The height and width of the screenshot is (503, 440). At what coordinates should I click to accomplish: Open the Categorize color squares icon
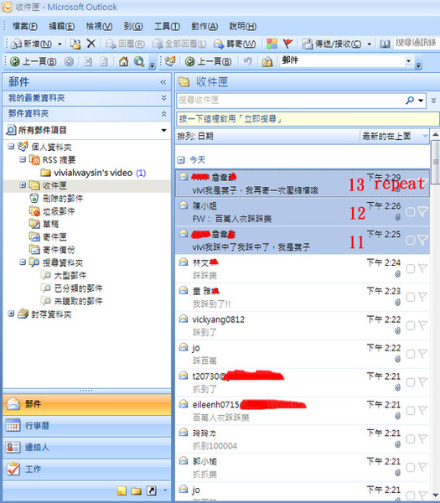[272, 44]
